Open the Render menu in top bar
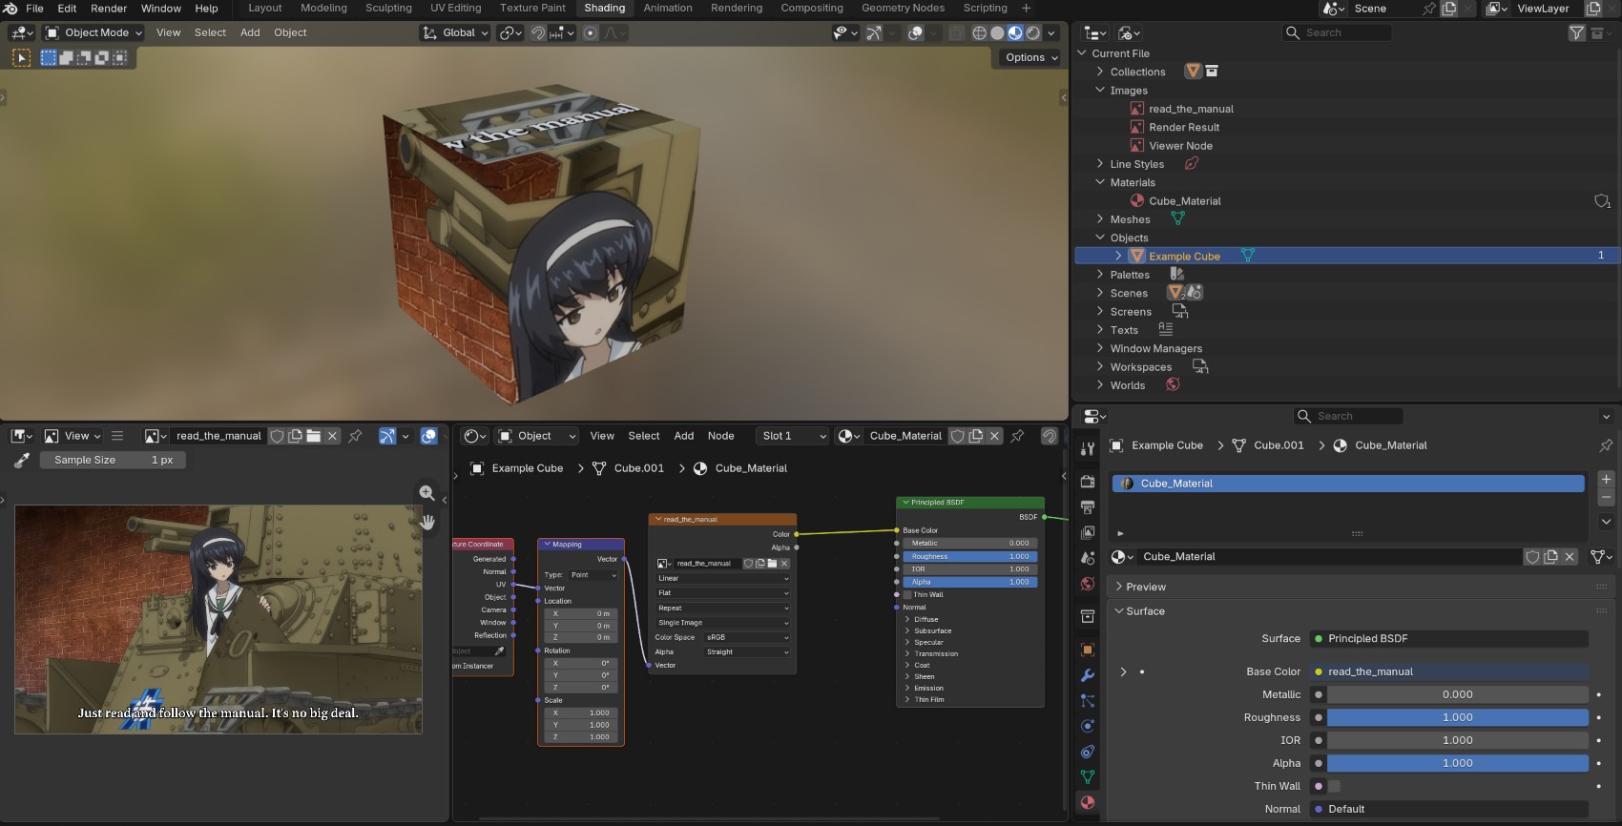Image resolution: width=1622 pixels, height=826 pixels. coord(109,8)
